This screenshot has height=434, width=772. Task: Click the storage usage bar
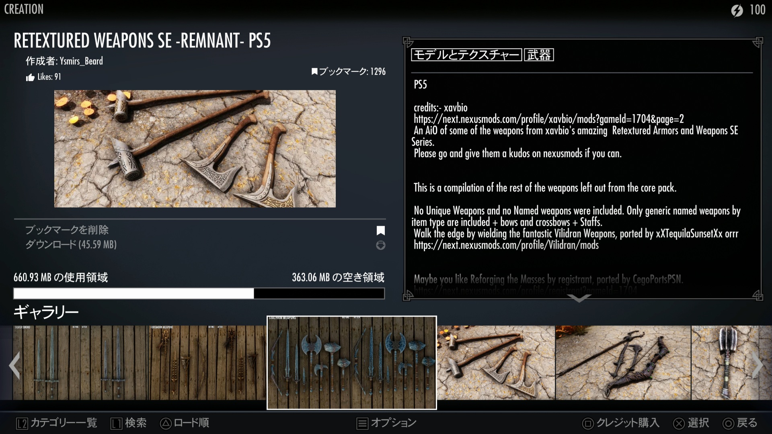(199, 294)
